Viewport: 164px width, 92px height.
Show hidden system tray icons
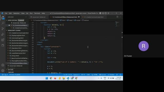(98, 78)
